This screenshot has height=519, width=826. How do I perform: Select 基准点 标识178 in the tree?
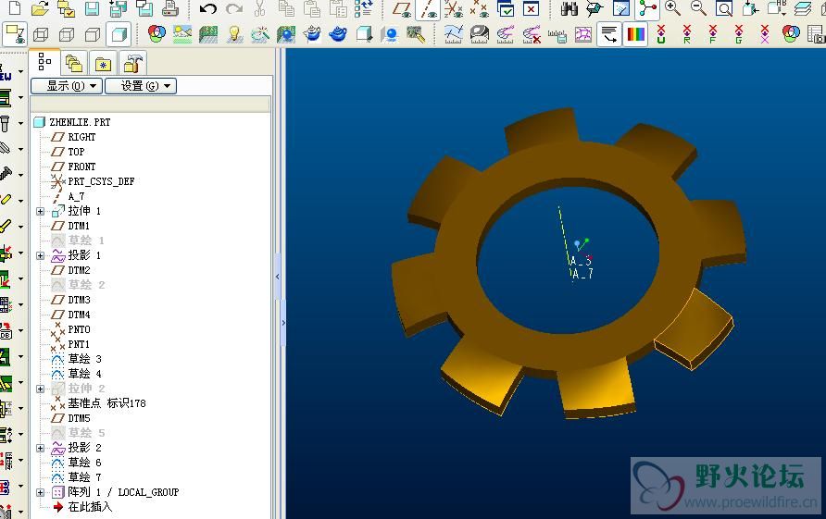pyautogui.click(x=106, y=403)
